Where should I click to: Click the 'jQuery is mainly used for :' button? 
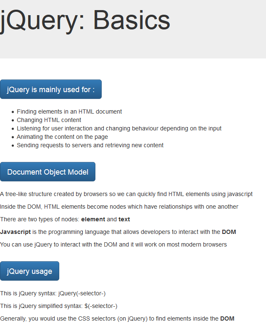click(51, 89)
